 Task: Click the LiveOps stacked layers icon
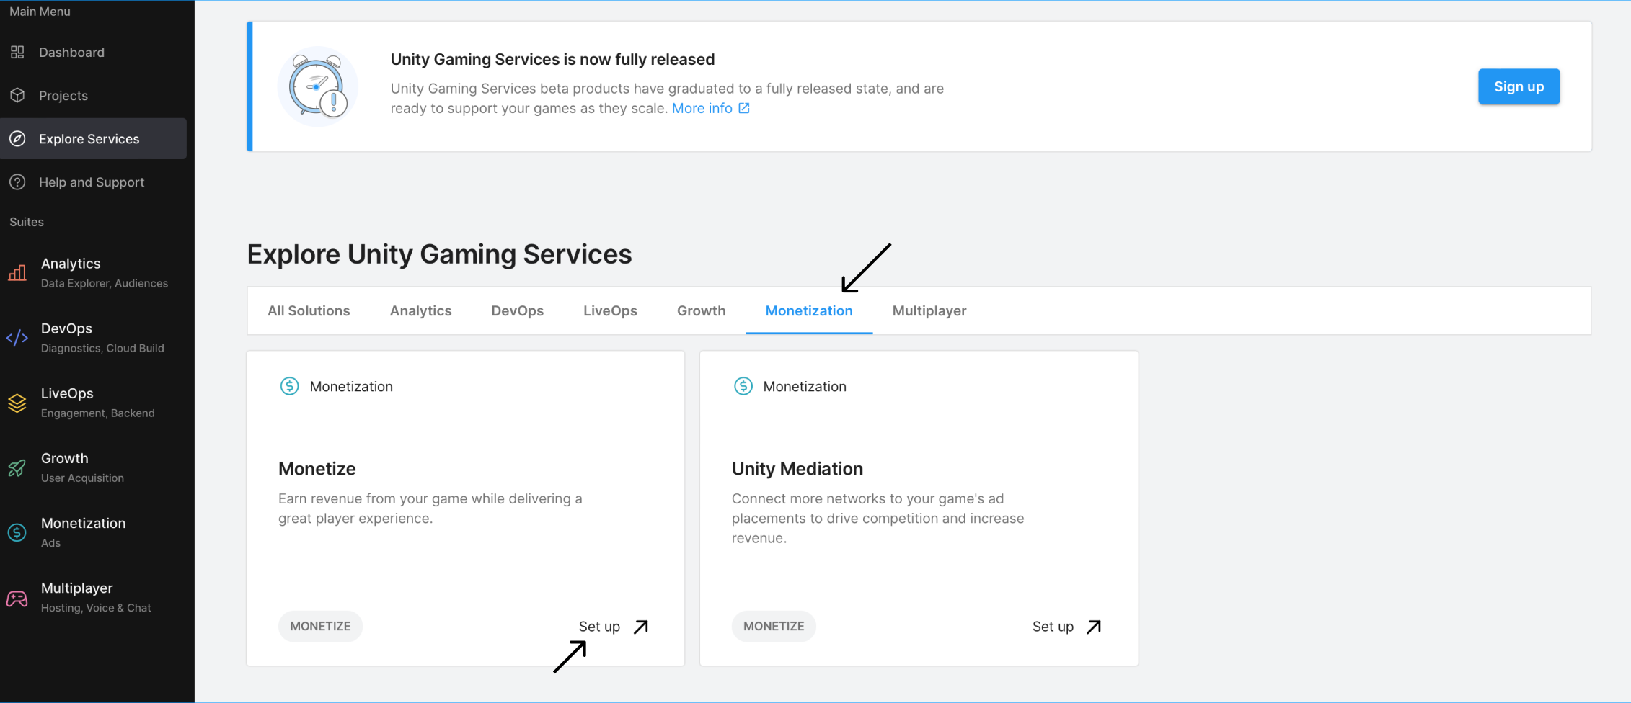click(17, 403)
